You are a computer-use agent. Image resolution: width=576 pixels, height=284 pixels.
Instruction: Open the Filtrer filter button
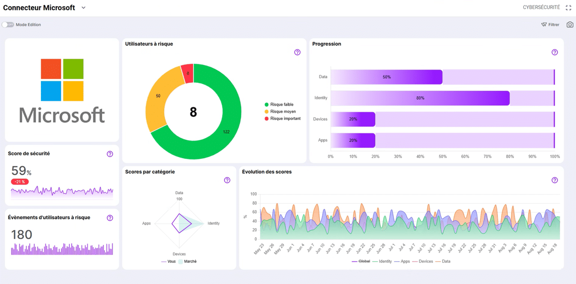(x=550, y=25)
